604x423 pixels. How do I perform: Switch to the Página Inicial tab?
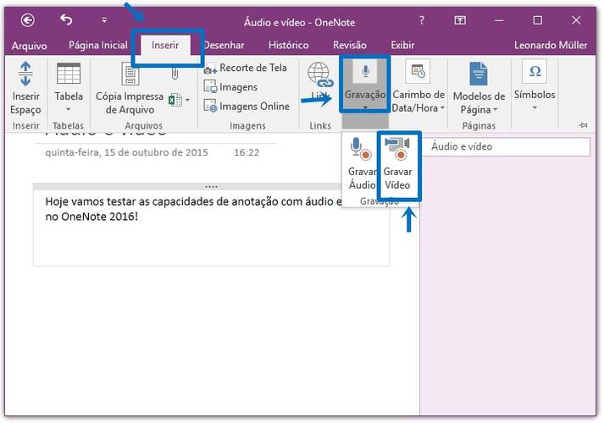point(97,45)
